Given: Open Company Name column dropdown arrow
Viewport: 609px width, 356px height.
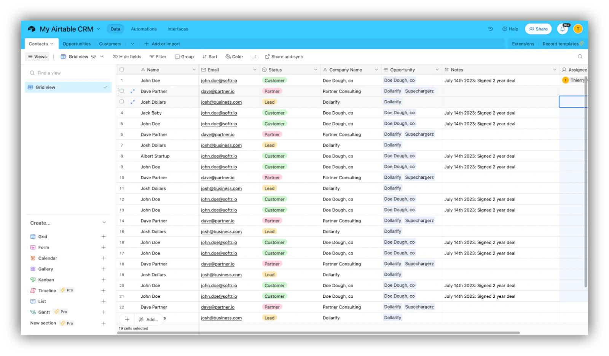Looking at the screenshot, I should 376,70.
